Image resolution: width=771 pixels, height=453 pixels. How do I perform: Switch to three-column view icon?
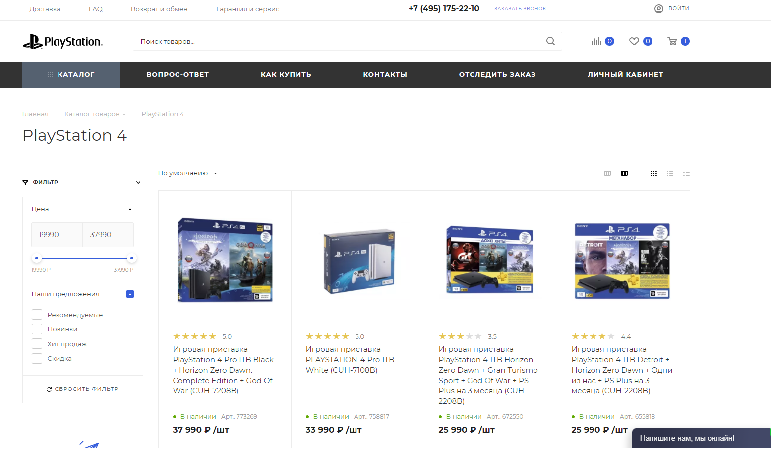[x=607, y=173]
